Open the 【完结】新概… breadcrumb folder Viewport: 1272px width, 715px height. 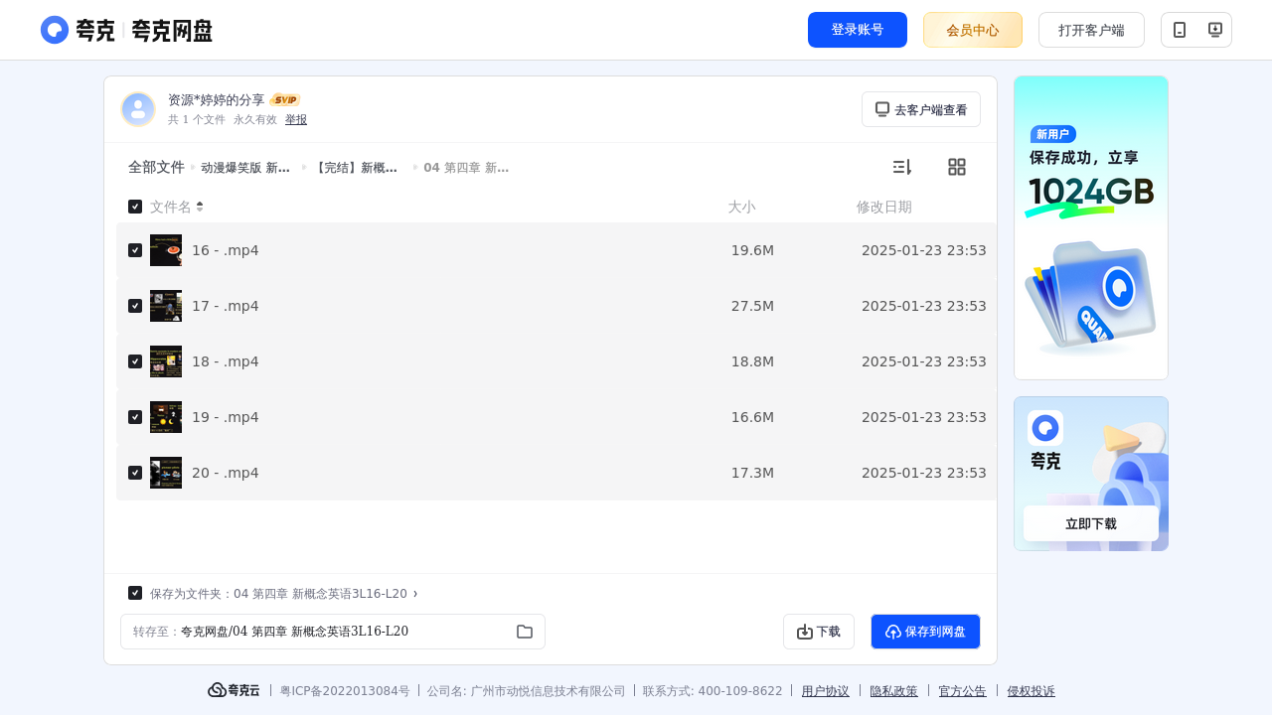355,168
